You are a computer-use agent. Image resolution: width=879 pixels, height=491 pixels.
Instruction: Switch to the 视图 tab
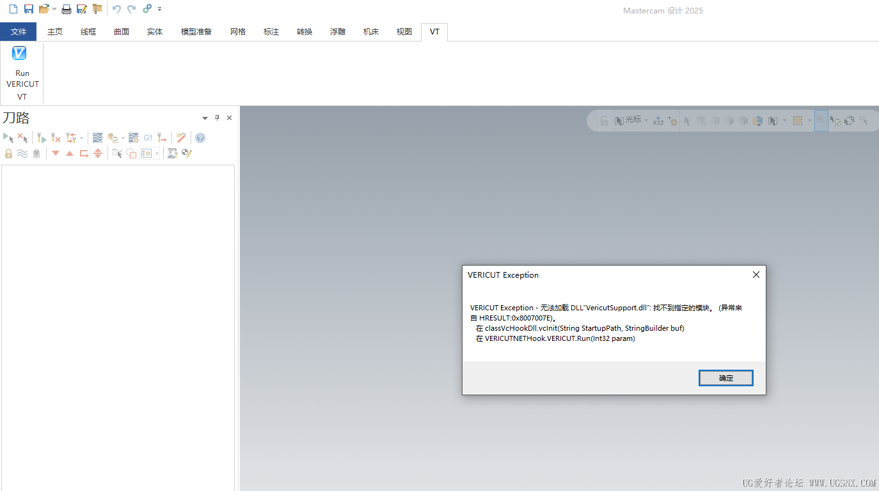pyautogui.click(x=404, y=31)
